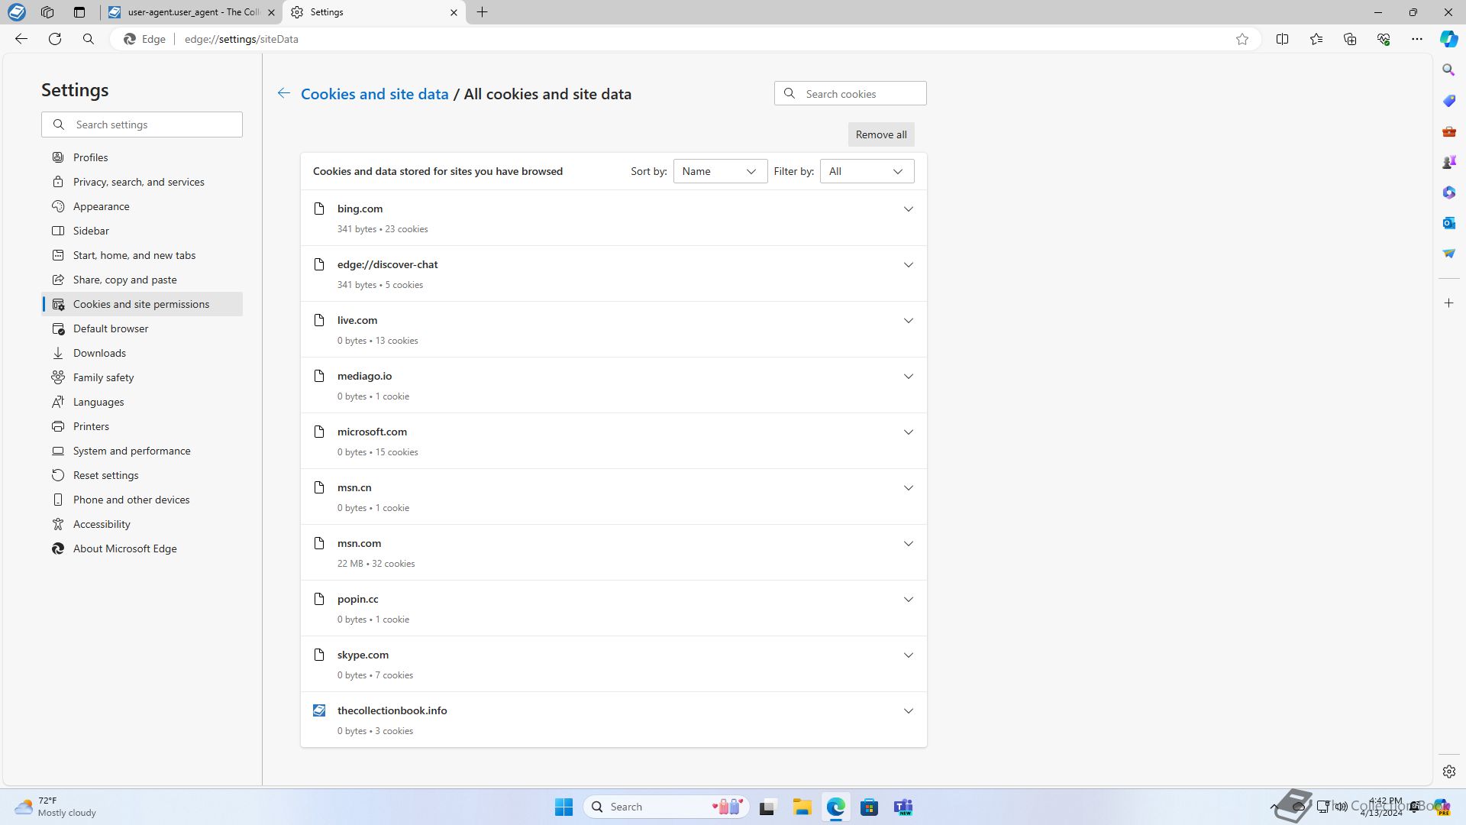Viewport: 1466px width, 825px height.
Task: Expand the msn.com cookie details
Action: point(908,544)
